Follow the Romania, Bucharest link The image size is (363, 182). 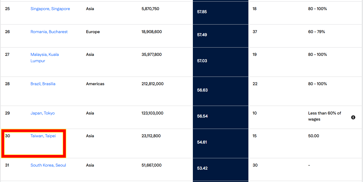[49, 32]
